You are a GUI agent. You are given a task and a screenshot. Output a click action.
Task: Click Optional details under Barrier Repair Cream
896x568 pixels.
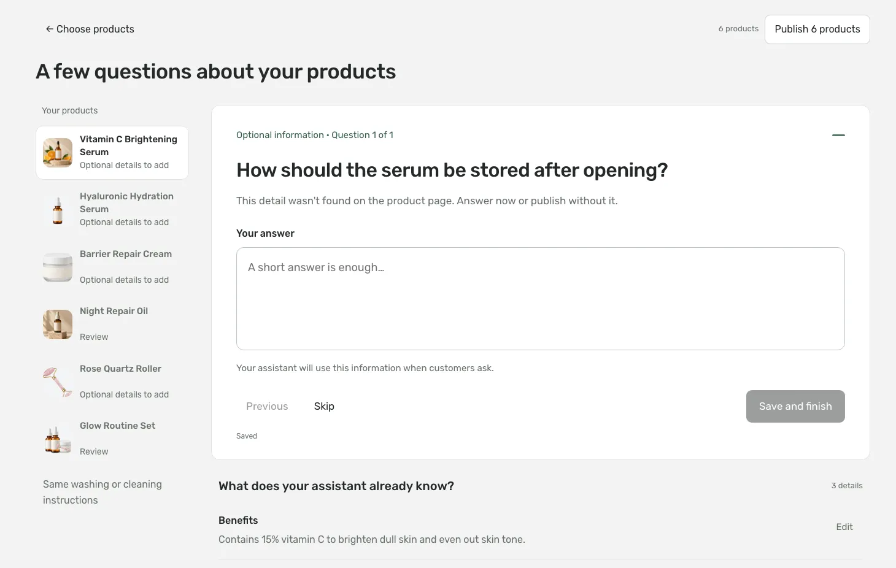click(125, 280)
